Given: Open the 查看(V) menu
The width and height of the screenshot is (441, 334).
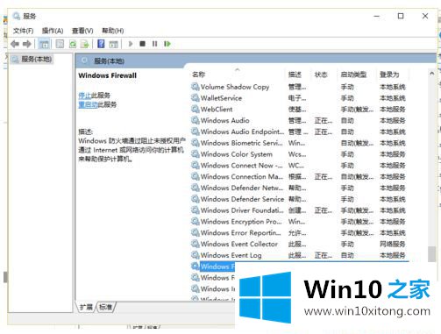Looking at the screenshot, I should [x=82, y=31].
